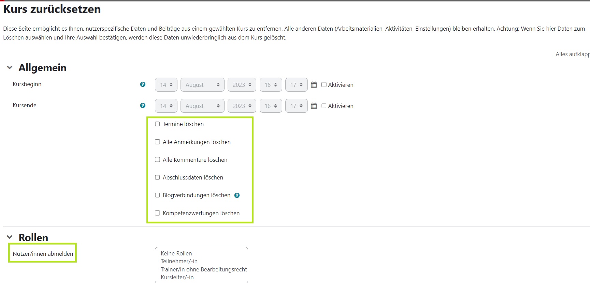
Task: Click Alles aufklappen link
Action: pyautogui.click(x=572, y=54)
